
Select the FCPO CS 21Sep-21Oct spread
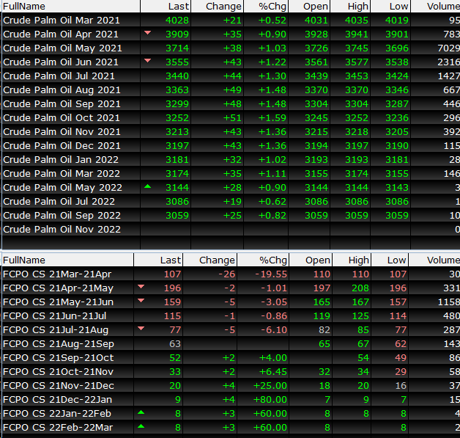[58, 358]
